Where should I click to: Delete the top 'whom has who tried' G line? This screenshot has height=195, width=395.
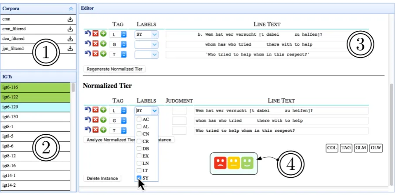pyautogui.click(x=95, y=44)
